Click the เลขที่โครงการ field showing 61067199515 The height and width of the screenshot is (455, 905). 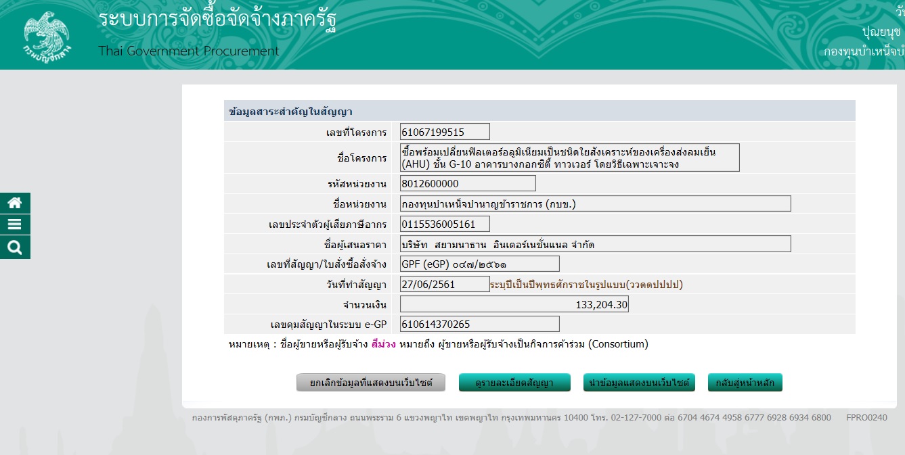445,132
